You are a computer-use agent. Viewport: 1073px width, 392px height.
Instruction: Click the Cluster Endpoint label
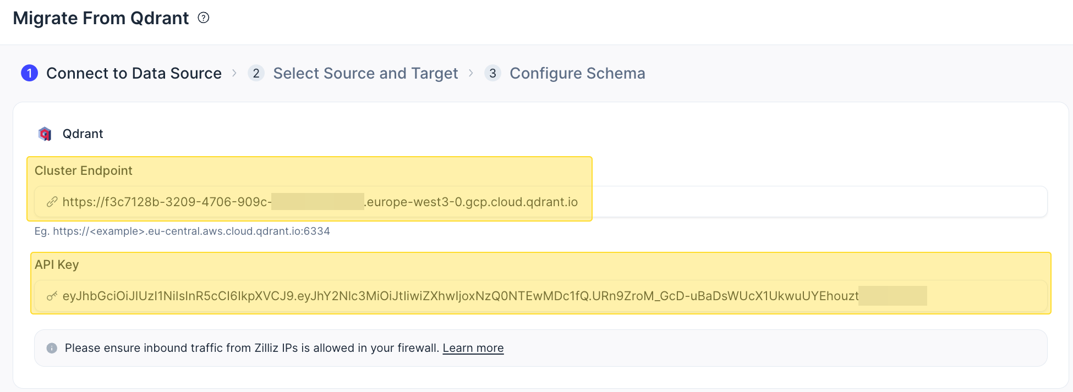coord(83,170)
